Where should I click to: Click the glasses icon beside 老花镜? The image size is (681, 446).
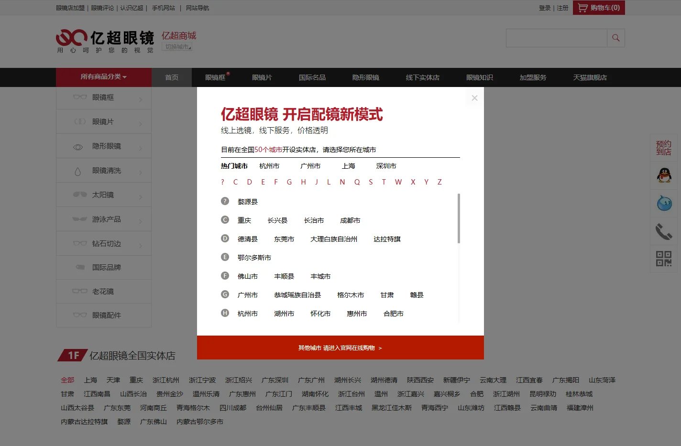click(x=80, y=291)
